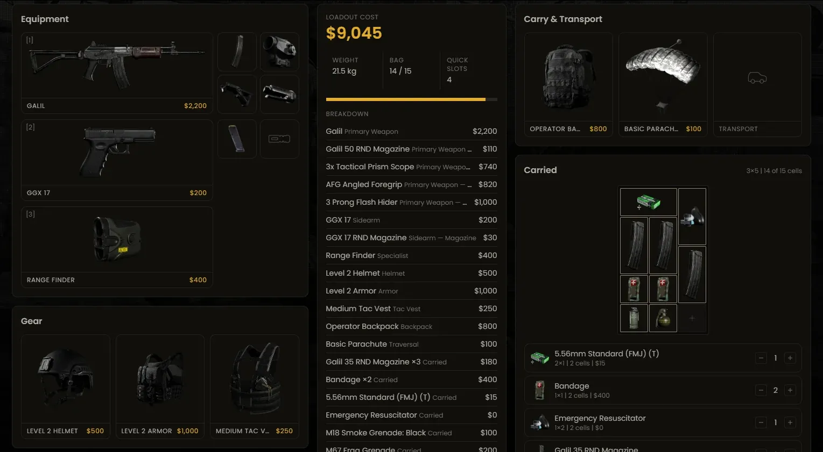
Task: Select the Operator Backpack card
Action: (x=568, y=84)
